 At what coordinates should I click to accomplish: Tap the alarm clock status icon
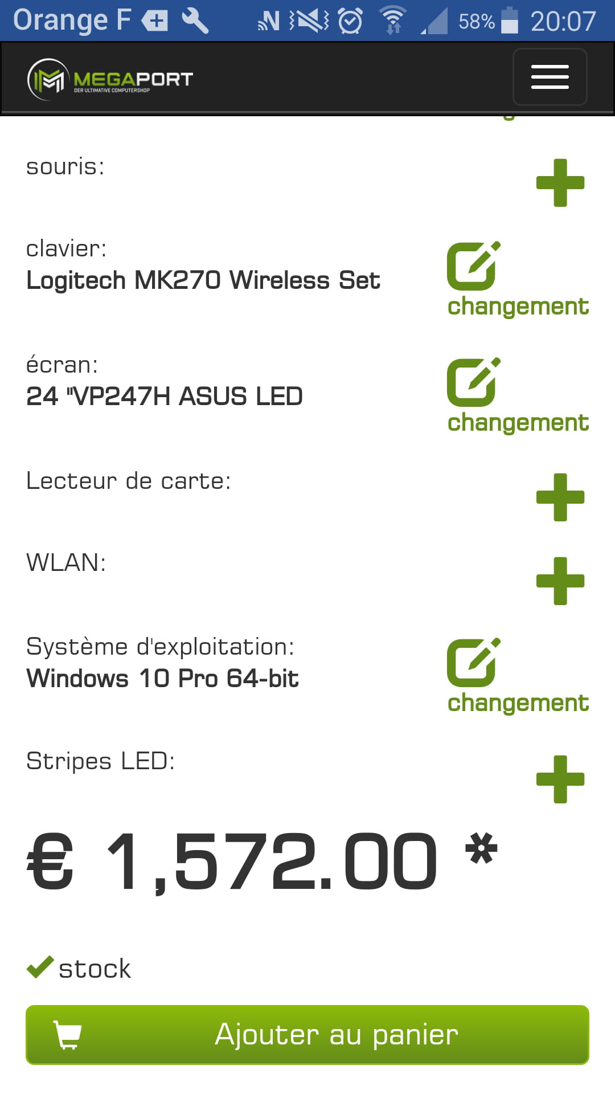pyautogui.click(x=350, y=21)
